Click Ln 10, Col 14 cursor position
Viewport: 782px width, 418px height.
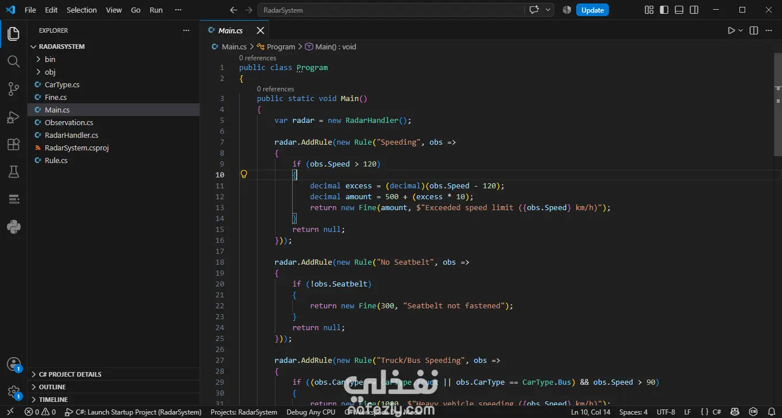coord(591,412)
